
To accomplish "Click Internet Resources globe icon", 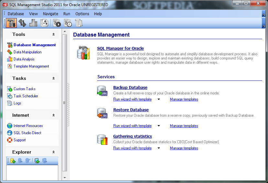I will pos(10,126).
